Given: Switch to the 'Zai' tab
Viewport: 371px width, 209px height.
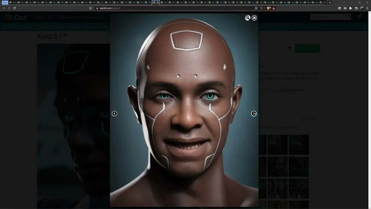Looking at the screenshot, I should point(235,2).
